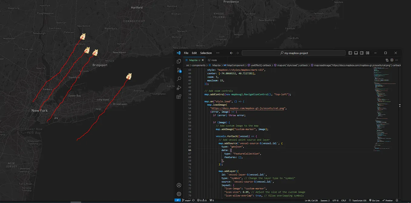
Task: Click the Prettier status bar icon
Action: coord(387,200)
